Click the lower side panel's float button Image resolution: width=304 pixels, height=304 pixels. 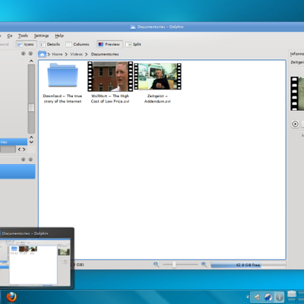[x=24, y=160]
